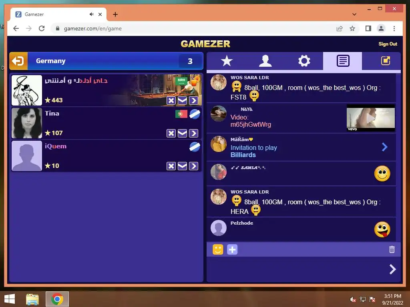
Task: Open the star favorites tab
Action: coord(227,61)
